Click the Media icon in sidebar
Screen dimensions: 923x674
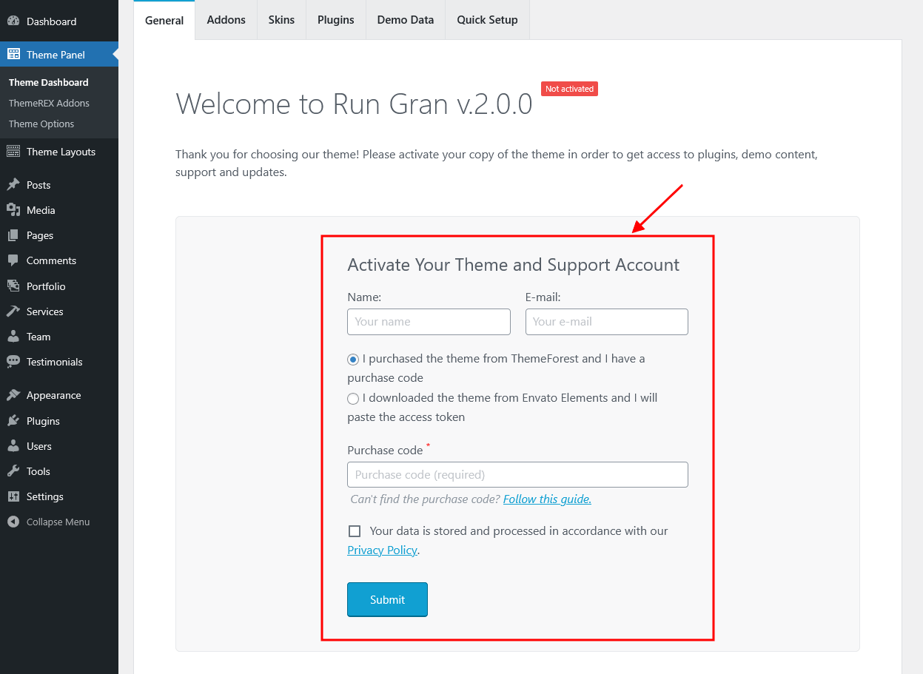coord(13,210)
